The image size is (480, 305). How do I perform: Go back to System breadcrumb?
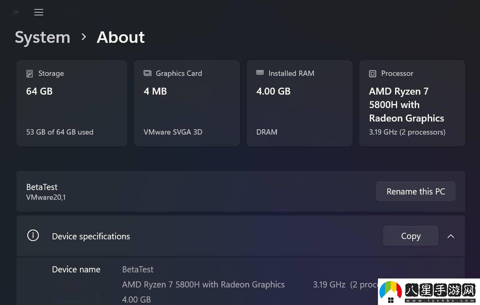click(42, 38)
